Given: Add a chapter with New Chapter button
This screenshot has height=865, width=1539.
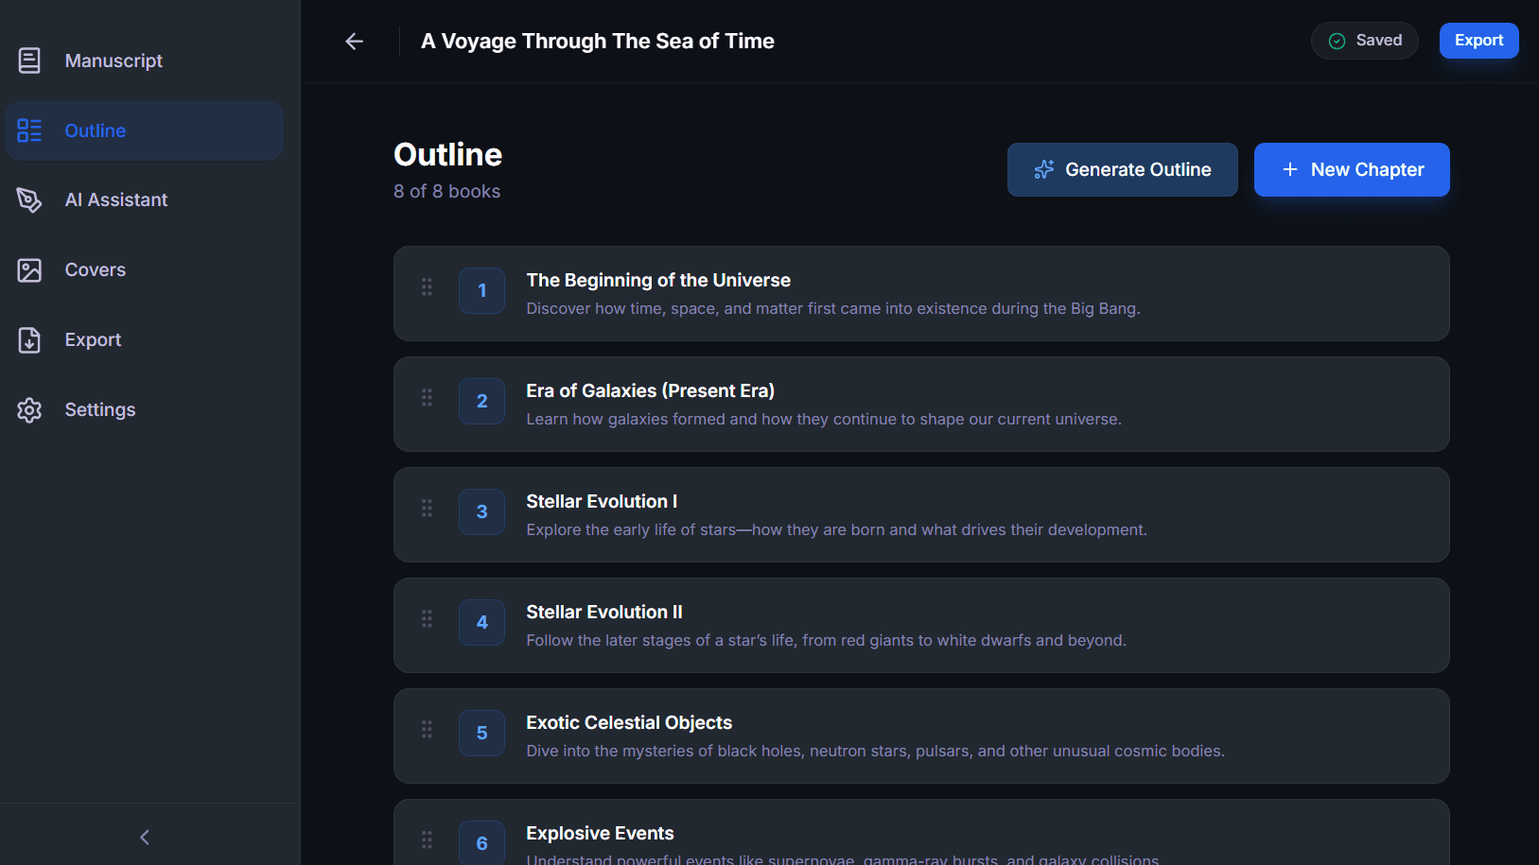Looking at the screenshot, I should [x=1352, y=170].
